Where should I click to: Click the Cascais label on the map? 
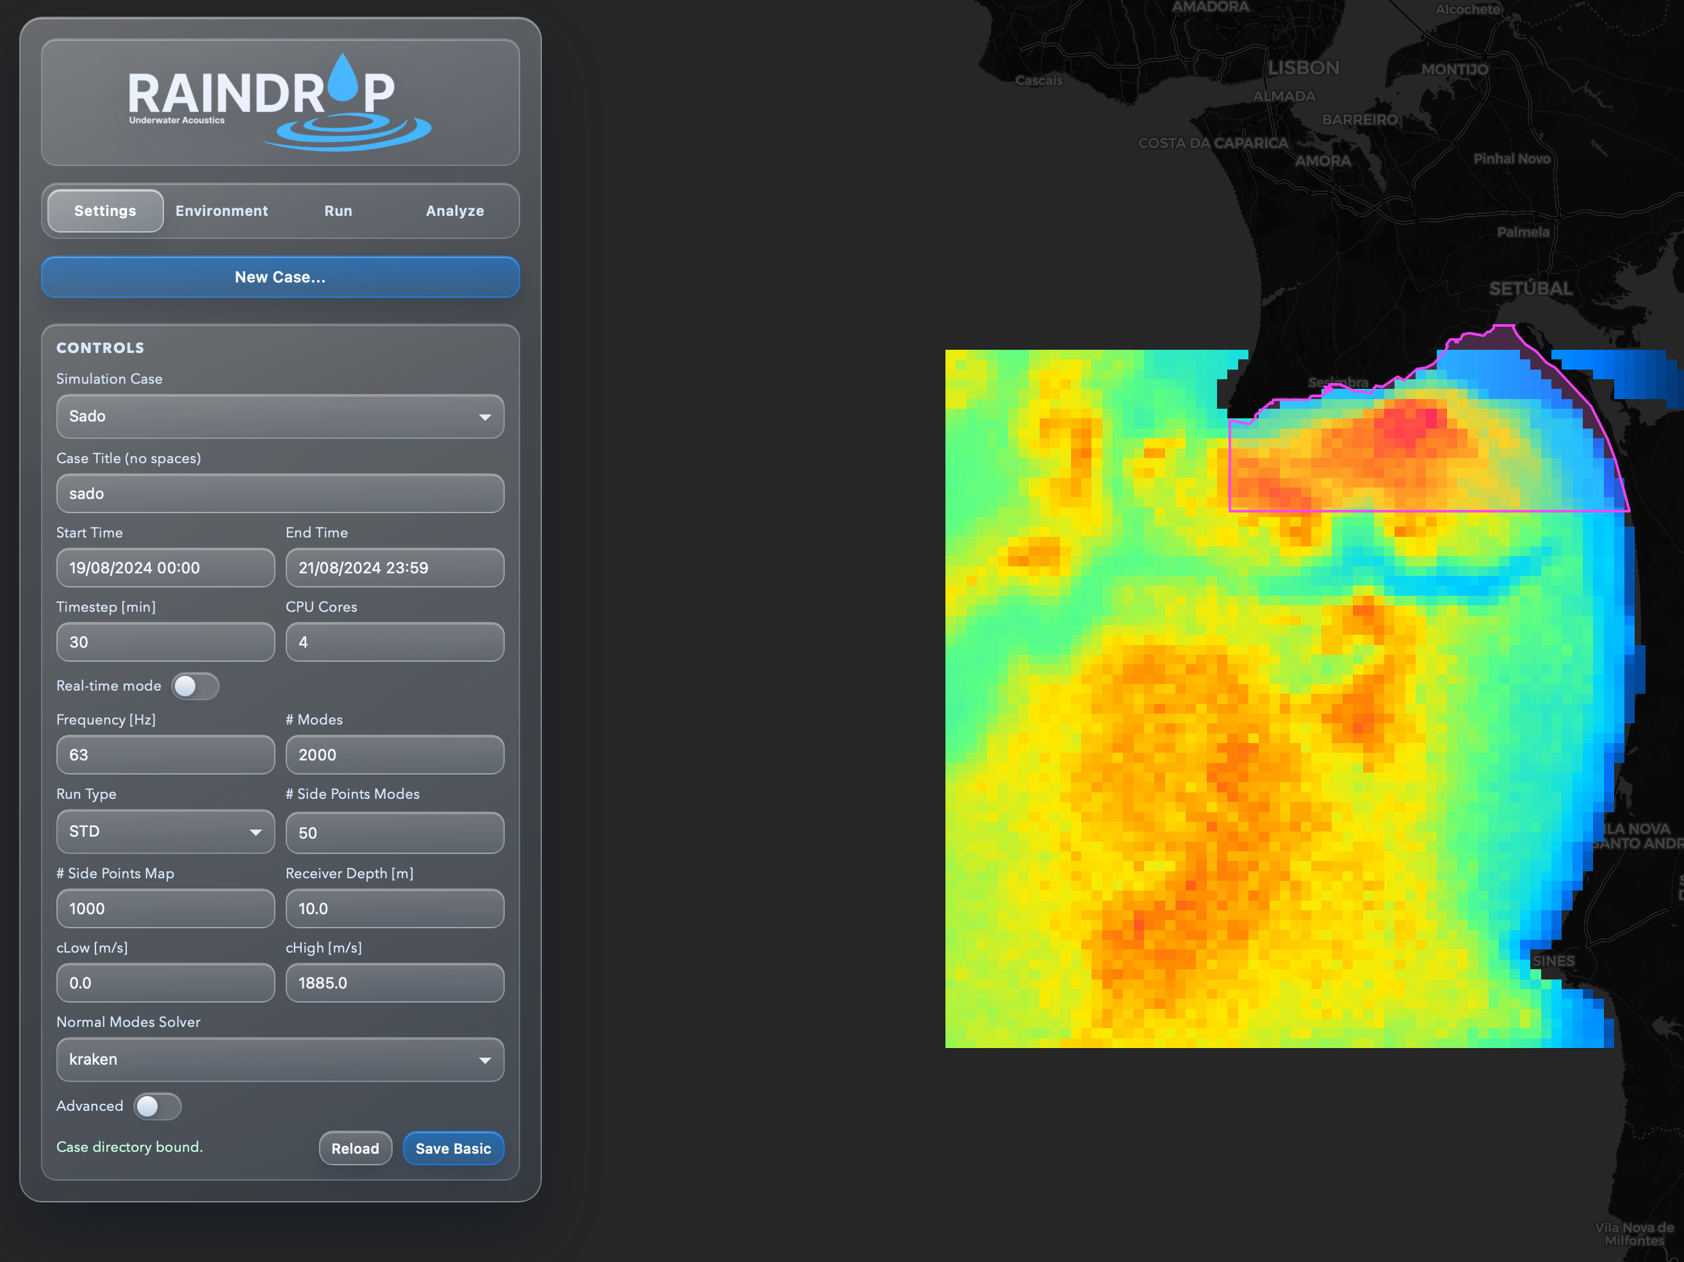[1039, 81]
